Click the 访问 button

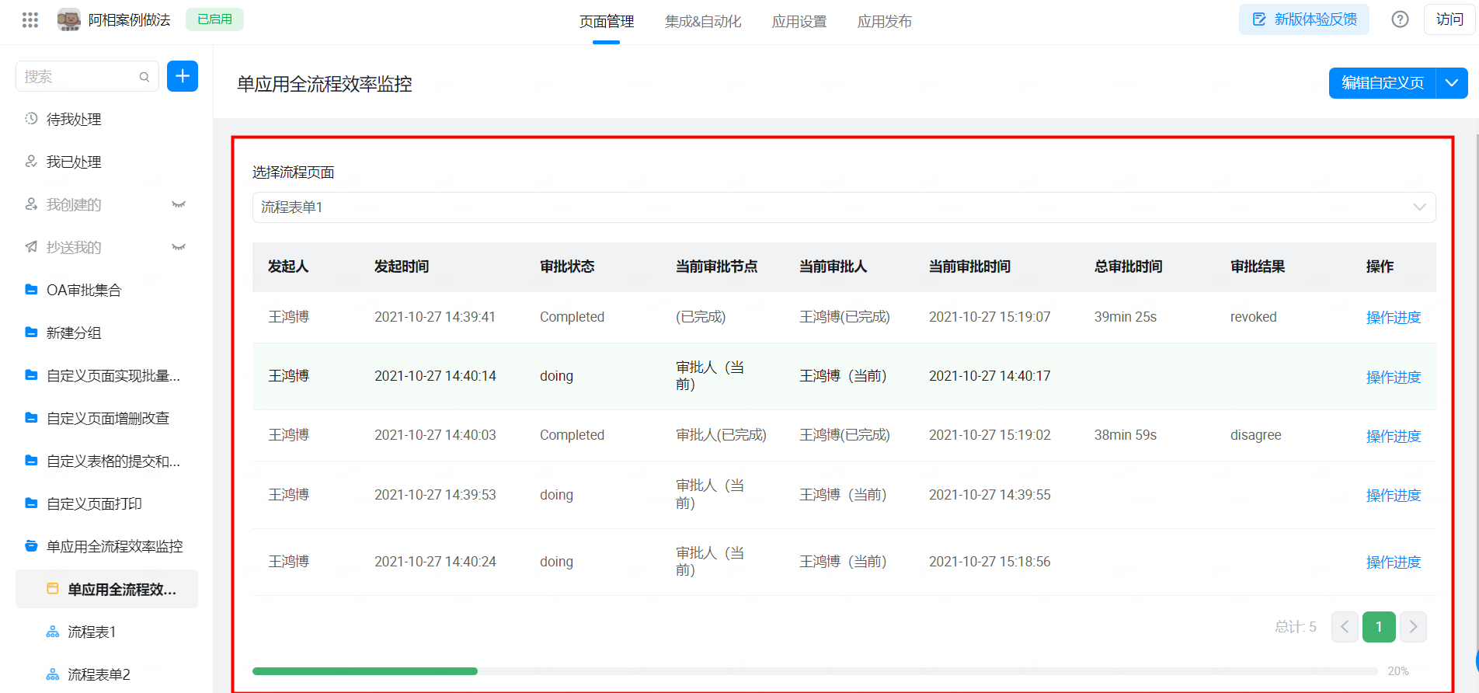click(x=1449, y=19)
